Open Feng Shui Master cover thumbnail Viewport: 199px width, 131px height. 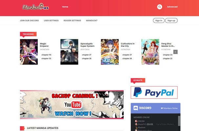pos(150,52)
